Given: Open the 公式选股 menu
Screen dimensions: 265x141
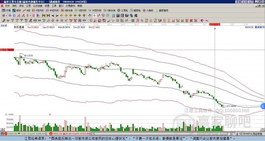Looking at the screenshot, I should [38, 6].
